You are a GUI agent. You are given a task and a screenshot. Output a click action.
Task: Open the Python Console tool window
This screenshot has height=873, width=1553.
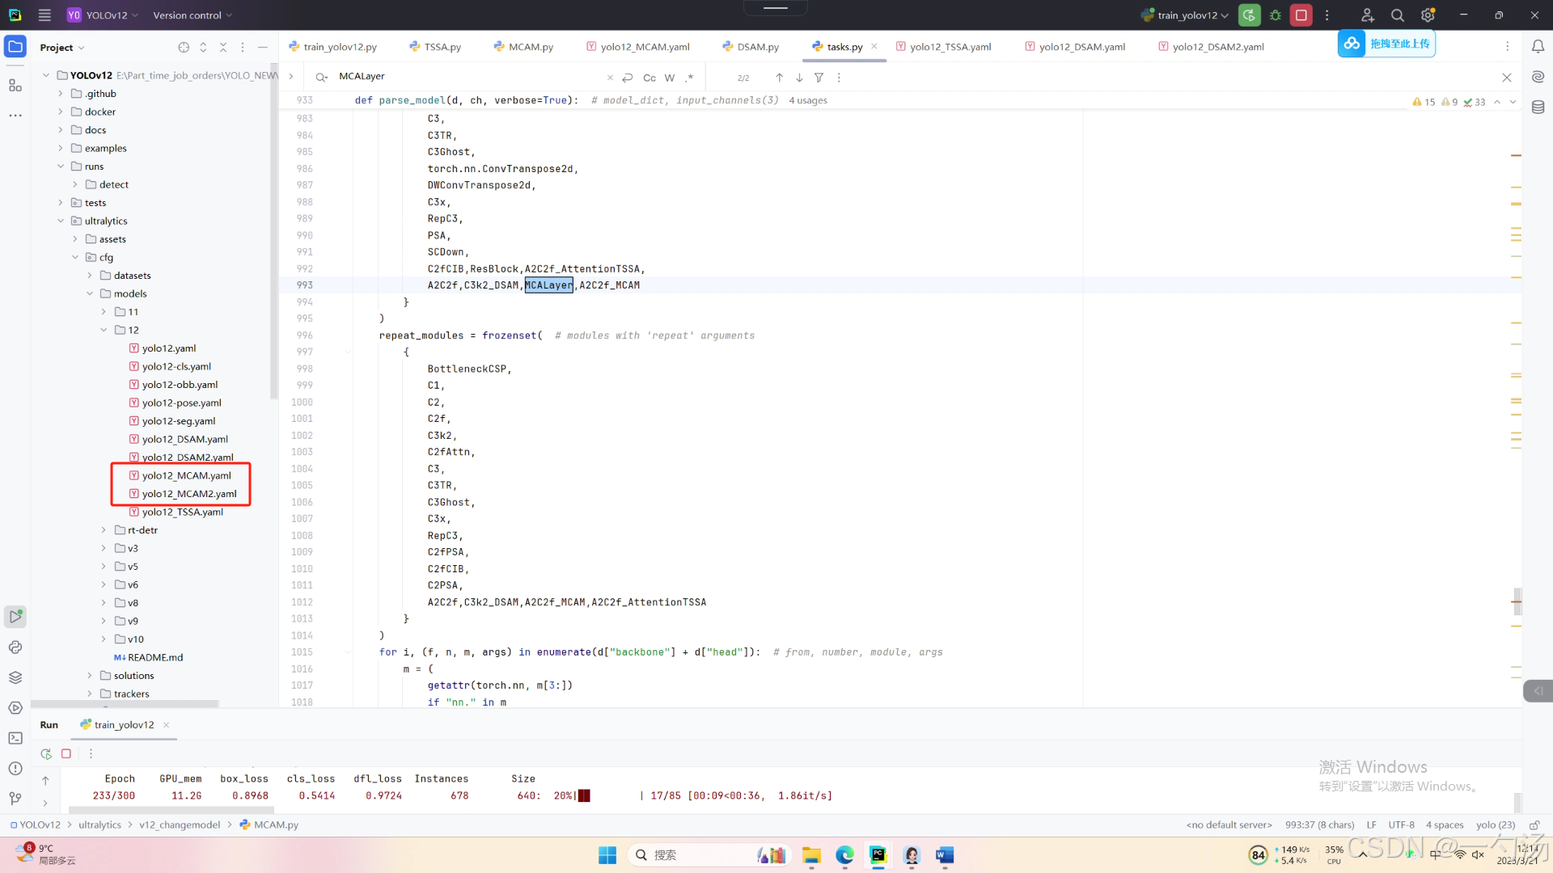pyautogui.click(x=15, y=647)
